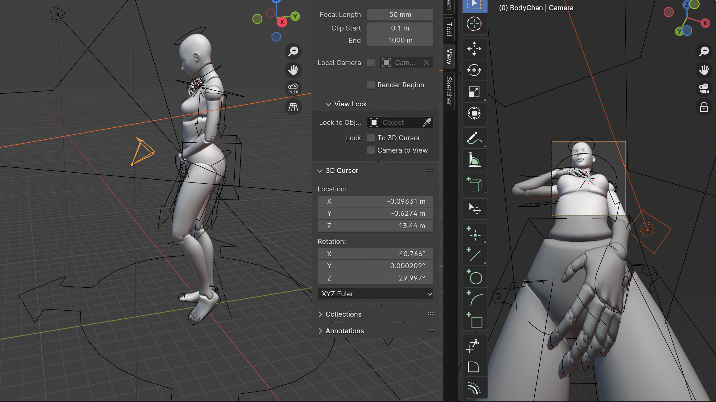716x402 pixels.
Task: Activate the Rotate tool
Action: point(474,70)
